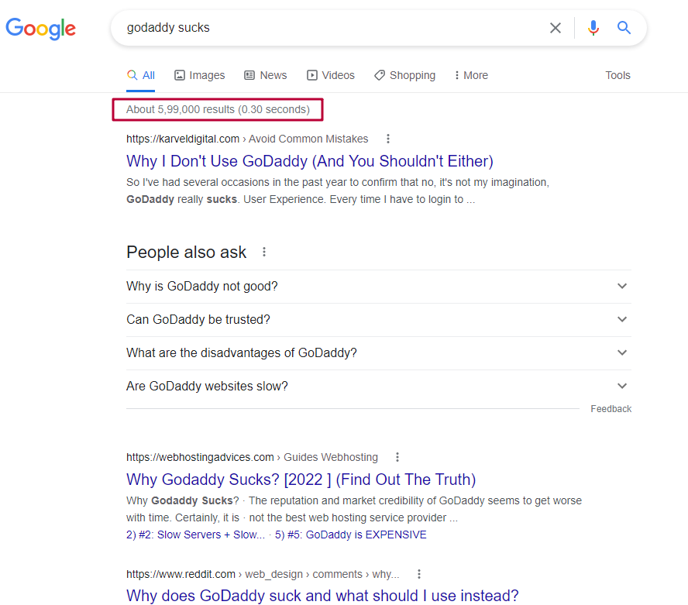Image resolution: width=688 pixels, height=605 pixels.
Task: Switch to the Shopping tab
Action: (404, 75)
